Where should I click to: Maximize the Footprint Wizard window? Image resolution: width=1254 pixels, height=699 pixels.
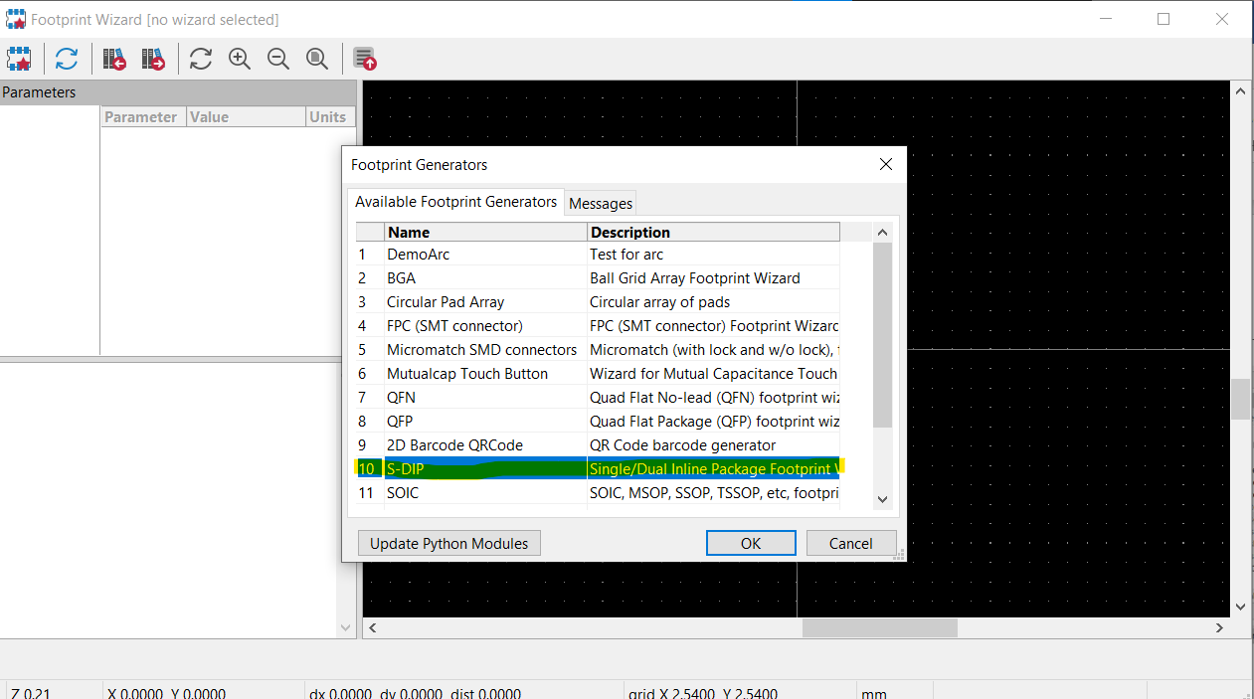point(1164,19)
